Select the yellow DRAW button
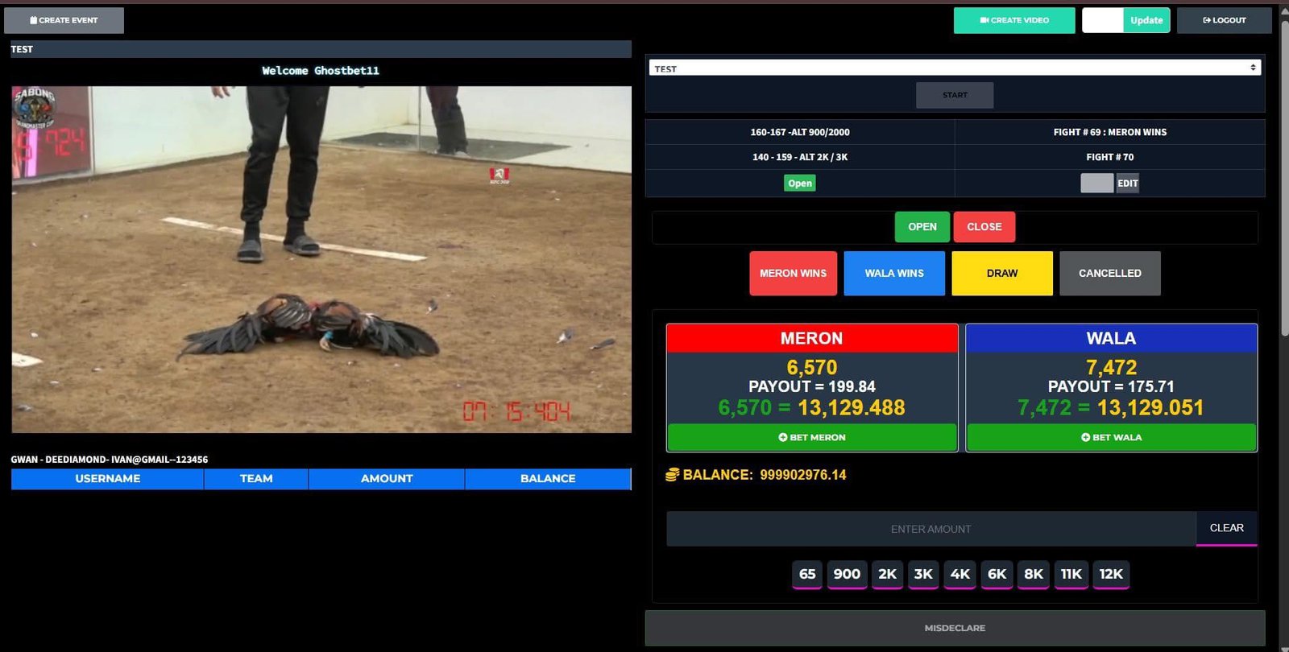Screen dimensions: 1289x652 (x=1001, y=274)
